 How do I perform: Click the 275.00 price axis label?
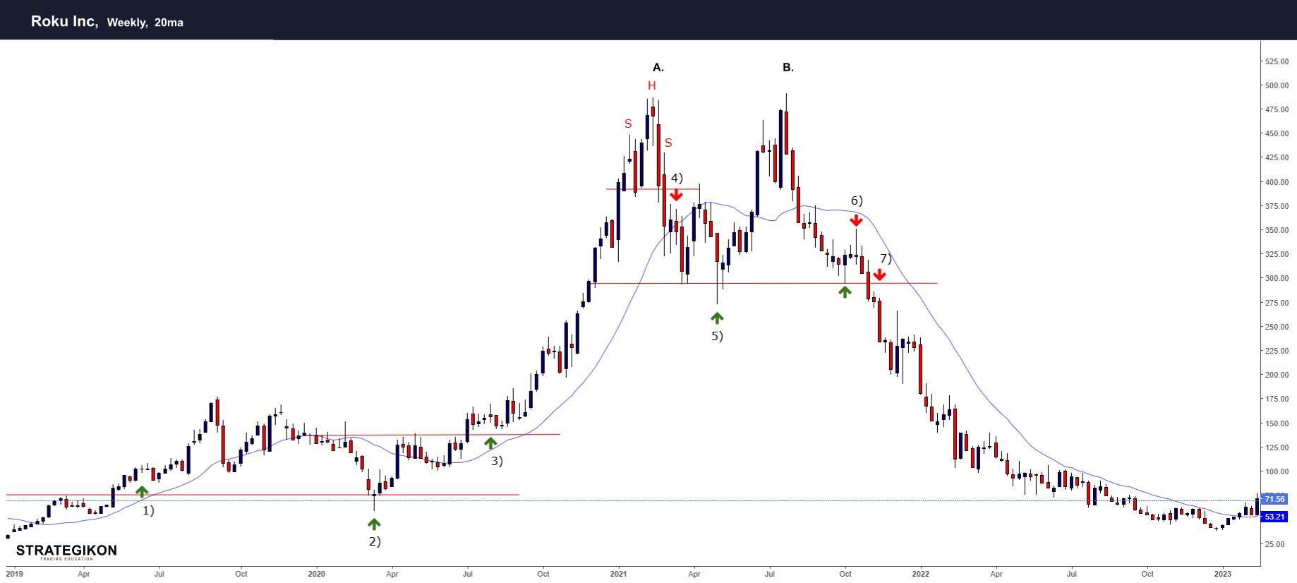pyautogui.click(x=1277, y=303)
